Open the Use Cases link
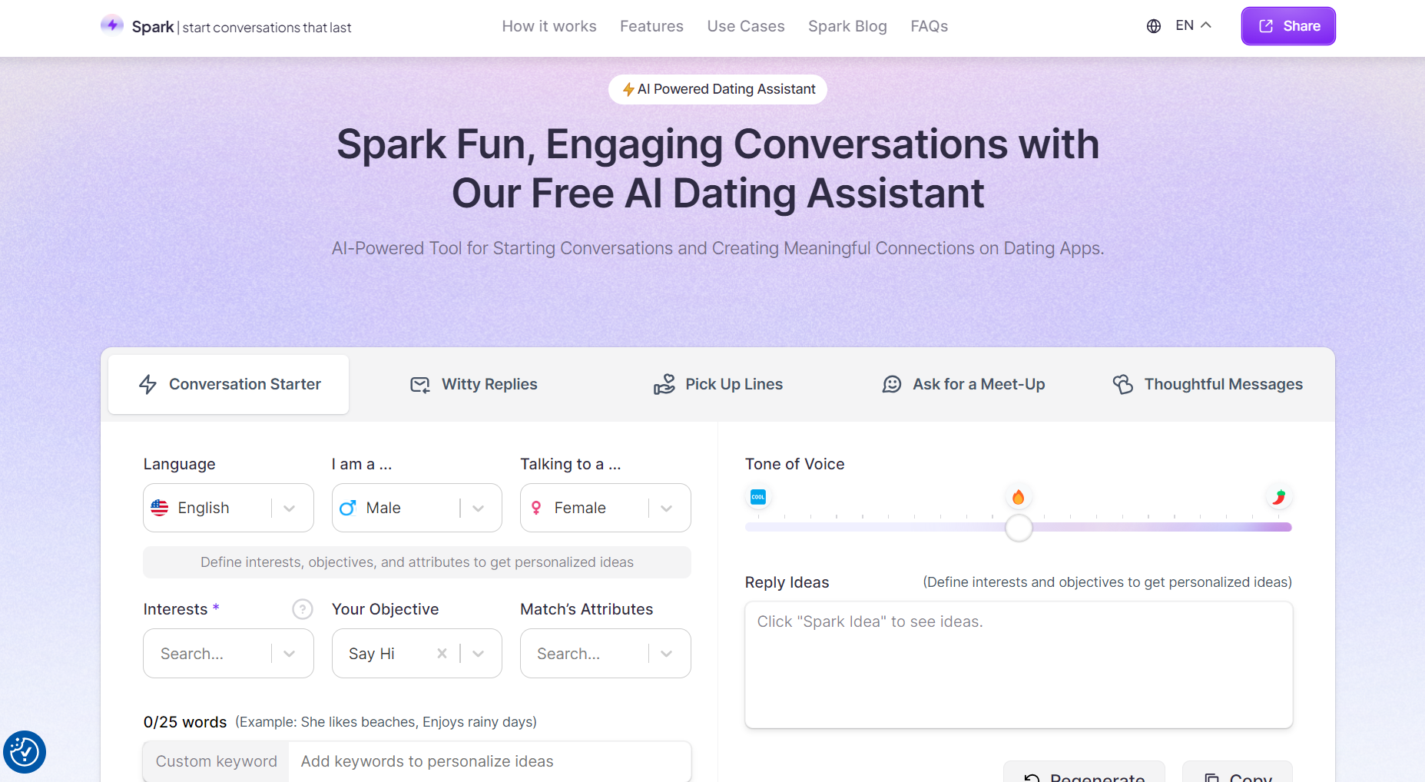The height and width of the screenshot is (782, 1425). 746,26
